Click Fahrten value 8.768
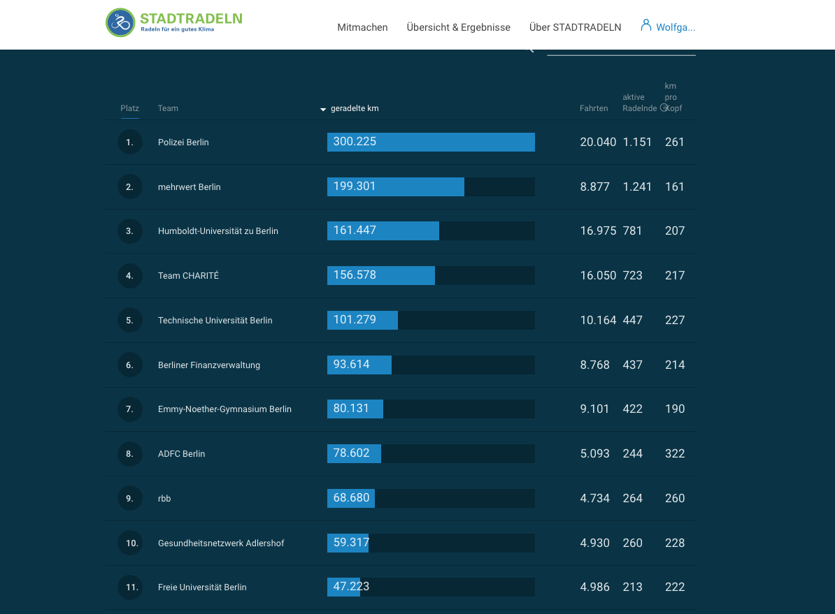Viewport: 835px width, 614px height. pos(595,365)
